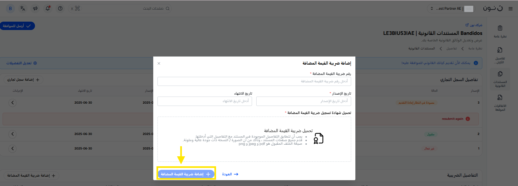This screenshot has width=518, height=186.
Task: Select المستندات القانونية in the sidebar
Action: pyautogui.click(x=500, y=79)
